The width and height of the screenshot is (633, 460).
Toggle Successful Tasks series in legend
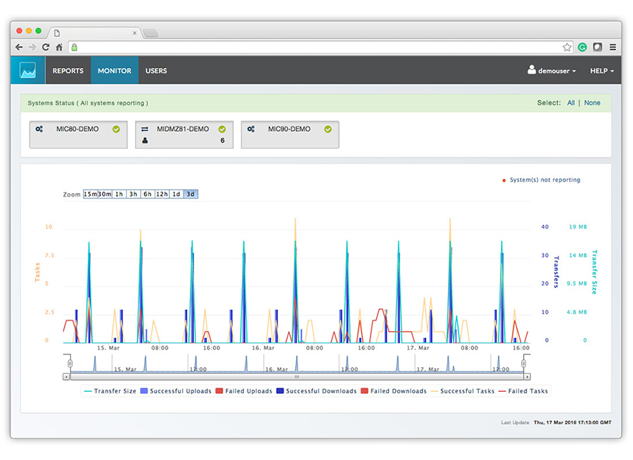coord(463,390)
